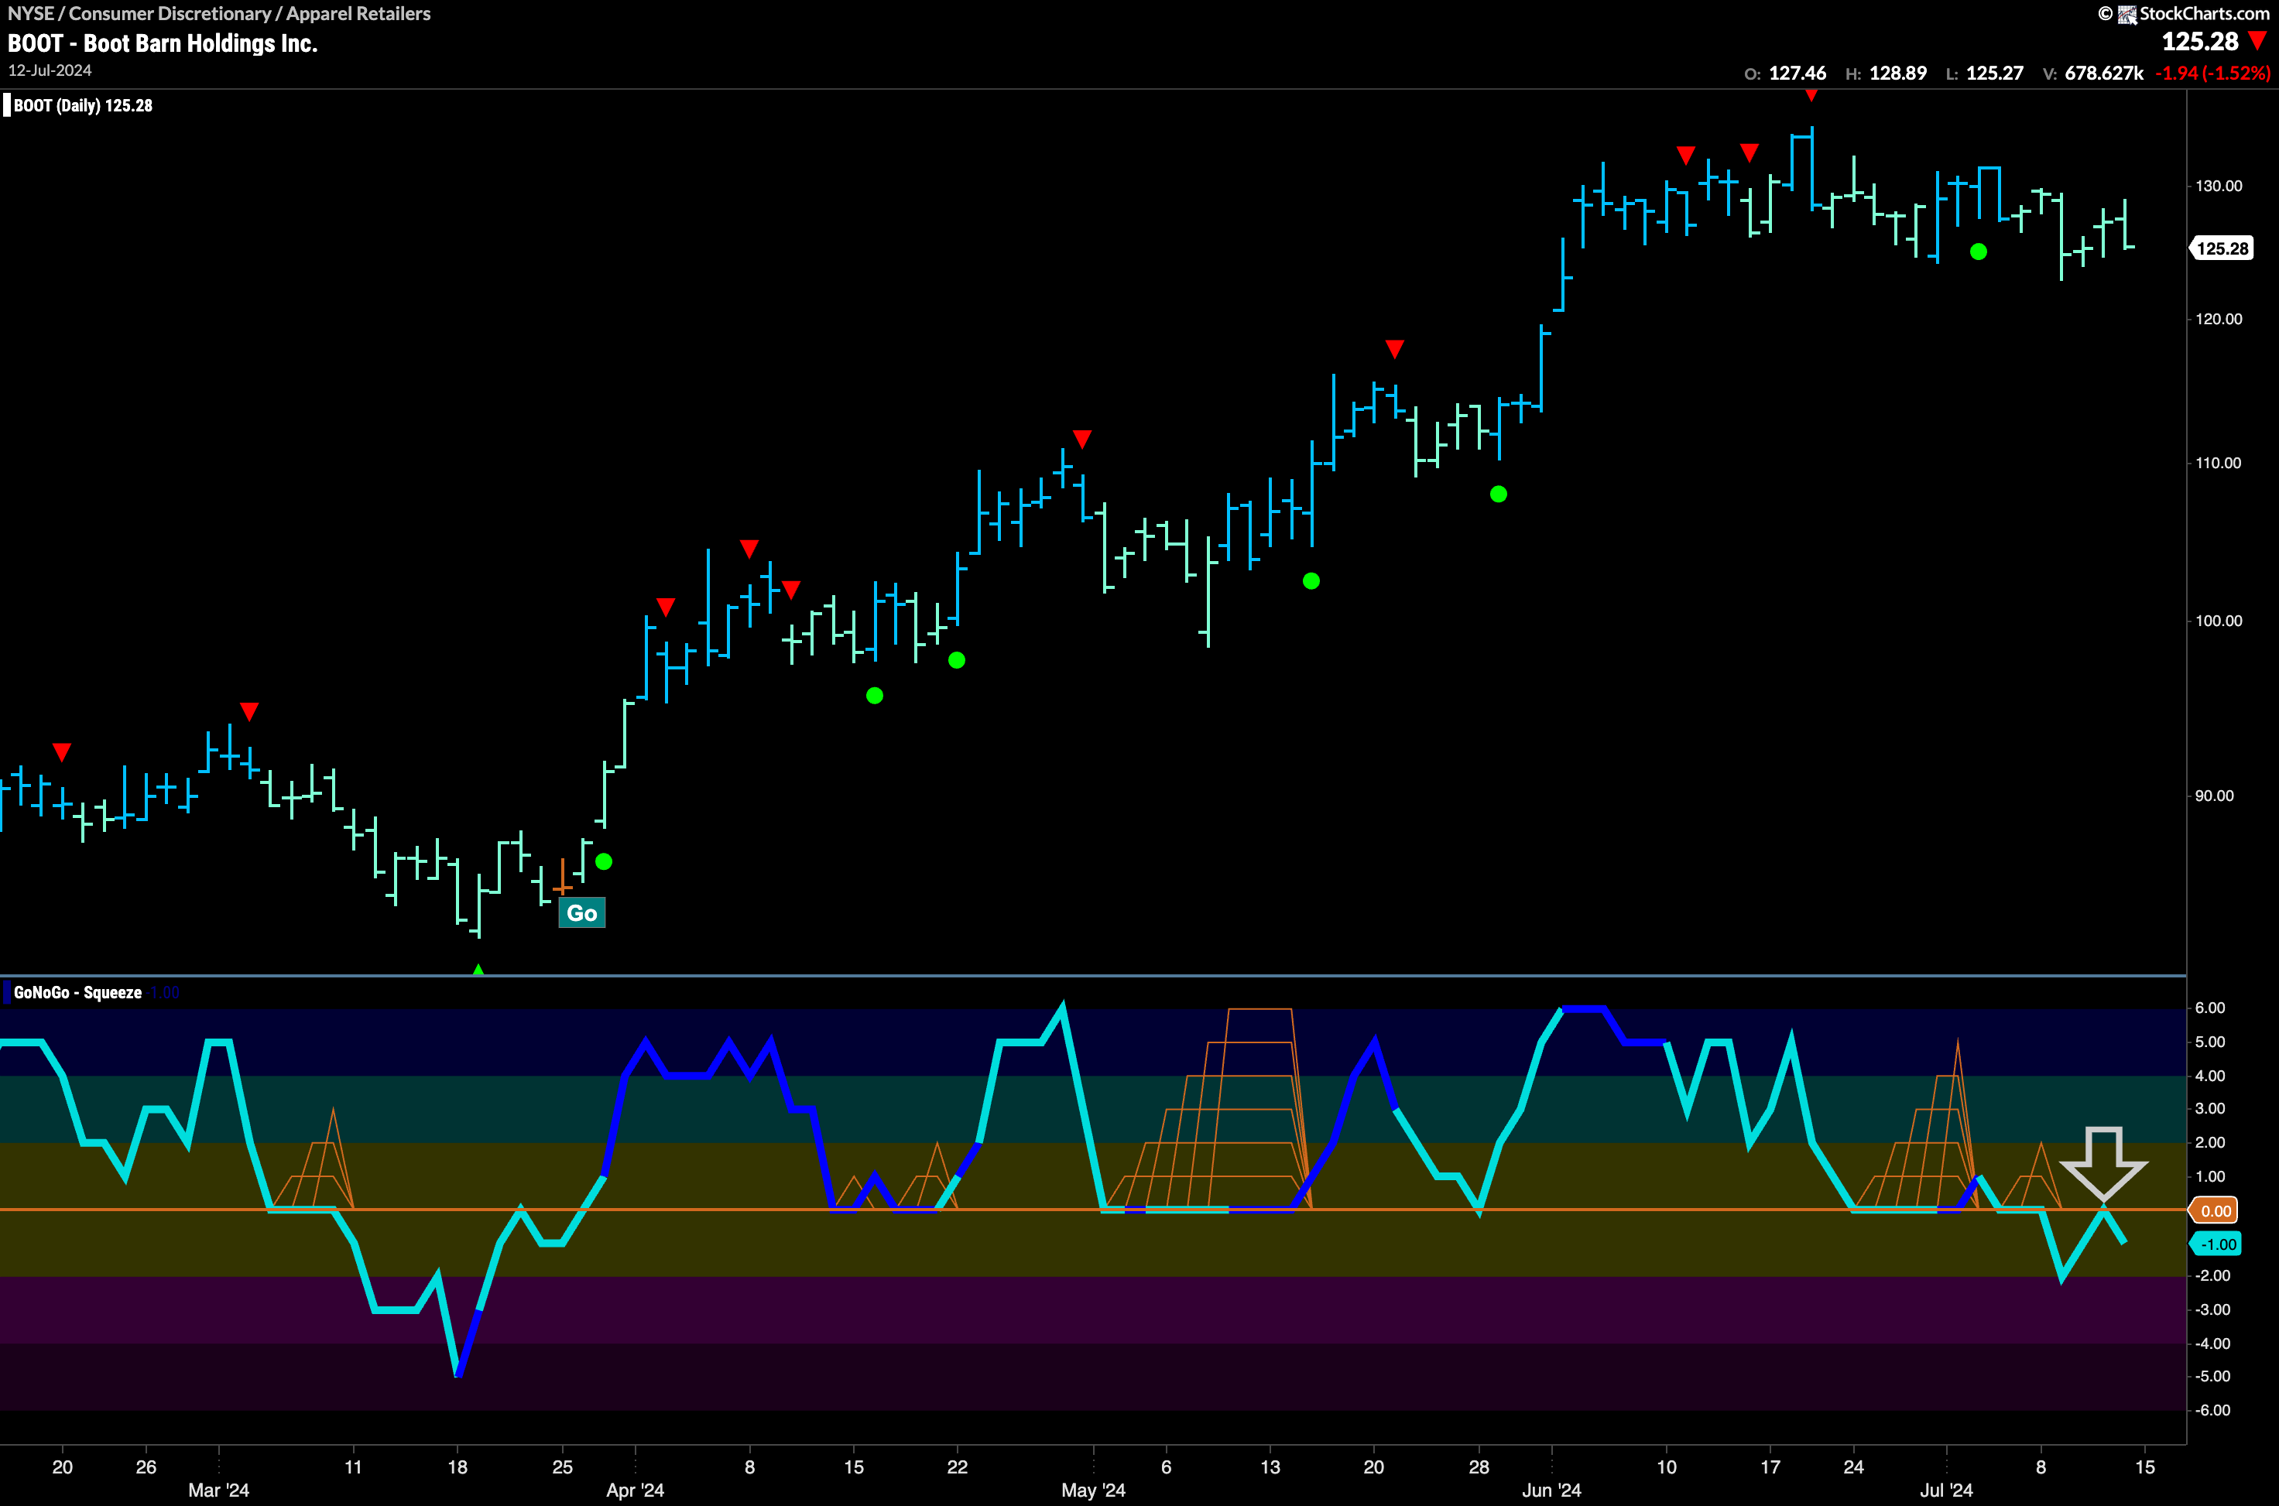Click the green dot below the April 16 bars
Screen dimensions: 2279x1506
coord(874,696)
